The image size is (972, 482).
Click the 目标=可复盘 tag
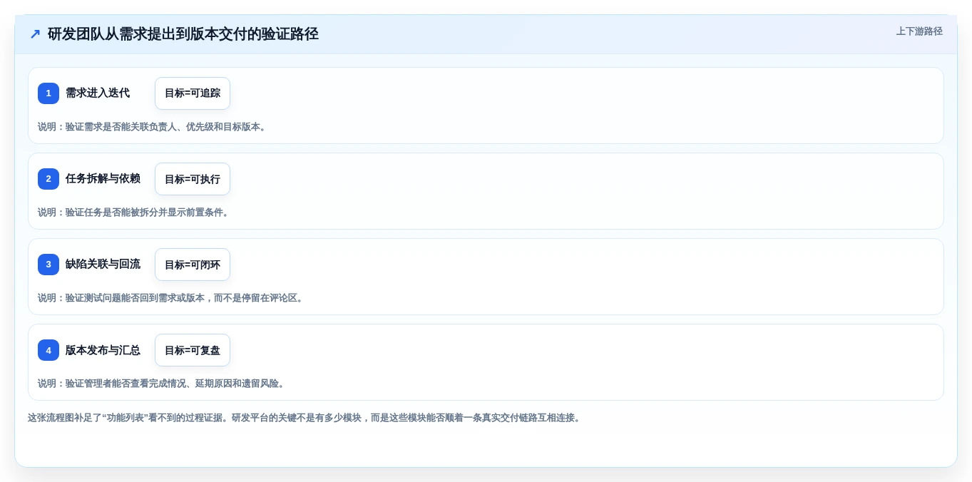(193, 350)
